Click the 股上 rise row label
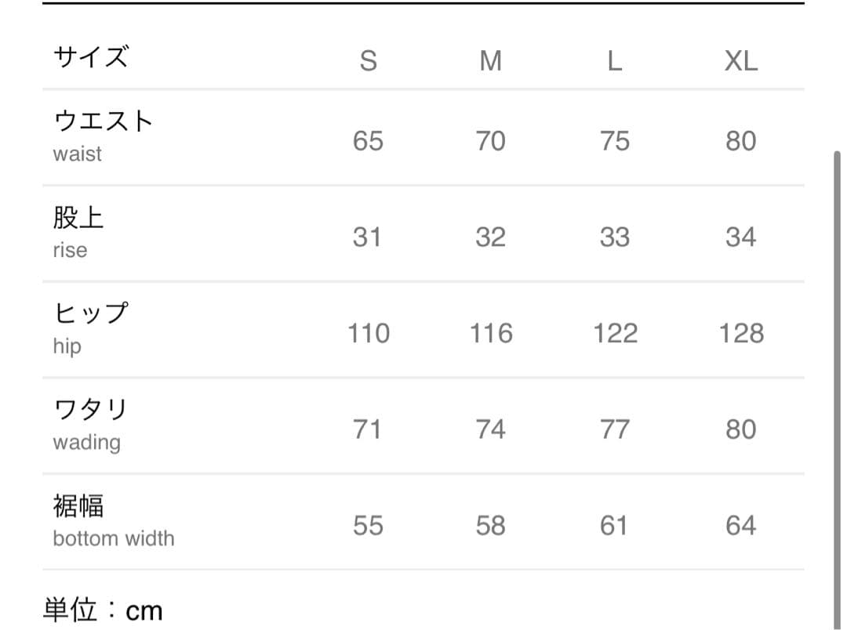 [78, 232]
